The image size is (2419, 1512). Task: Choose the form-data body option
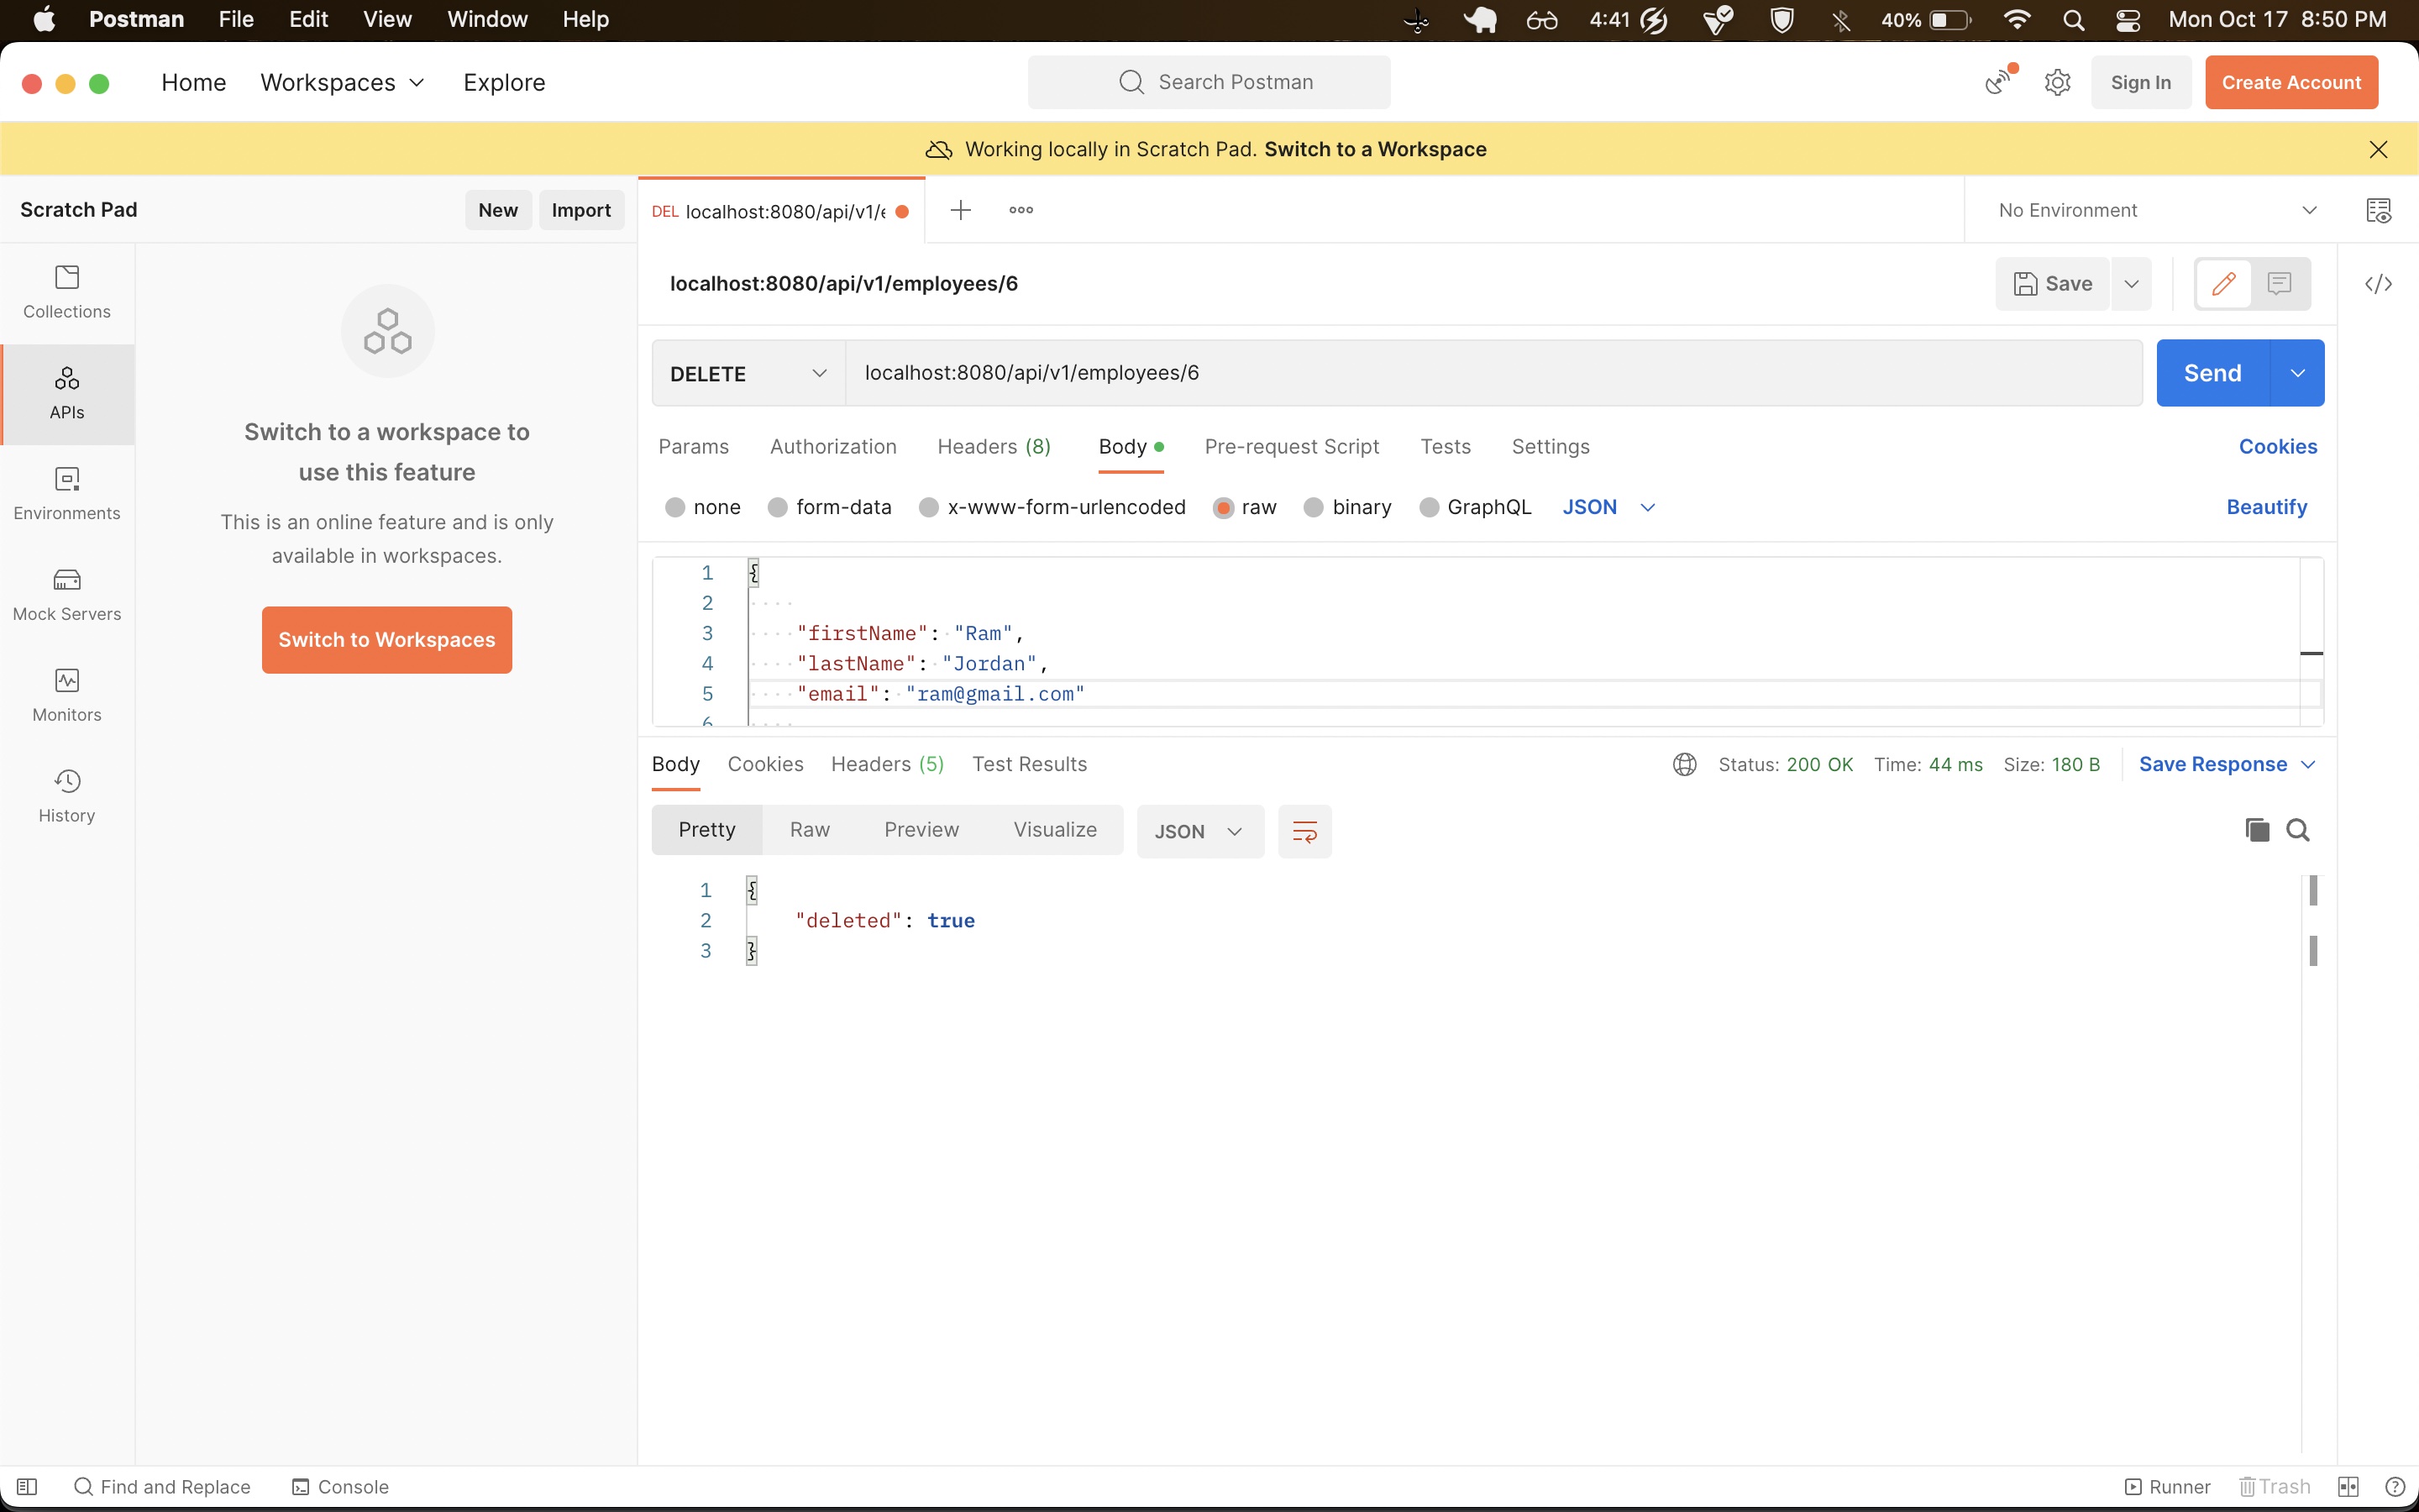point(830,507)
